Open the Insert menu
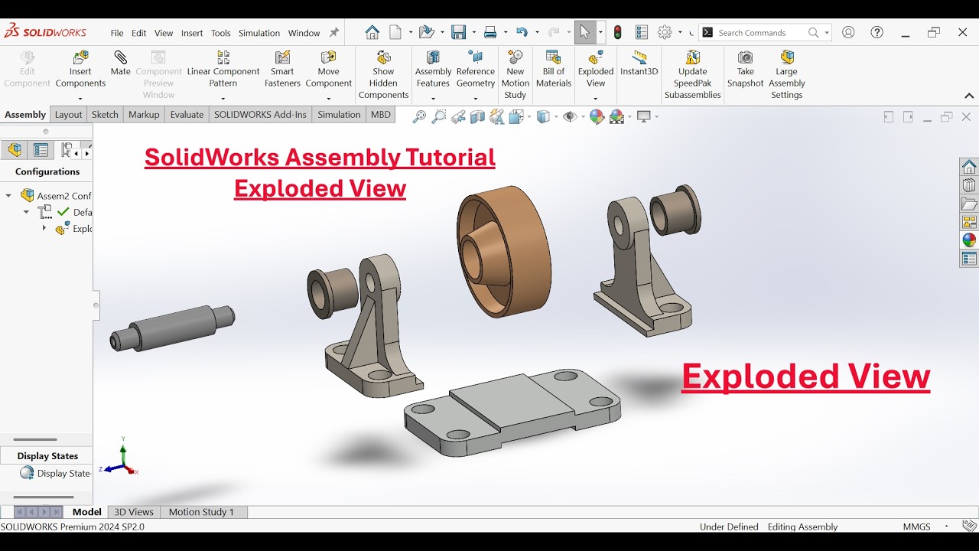The width and height of the screenshot is (979, 551). (192, 33)
